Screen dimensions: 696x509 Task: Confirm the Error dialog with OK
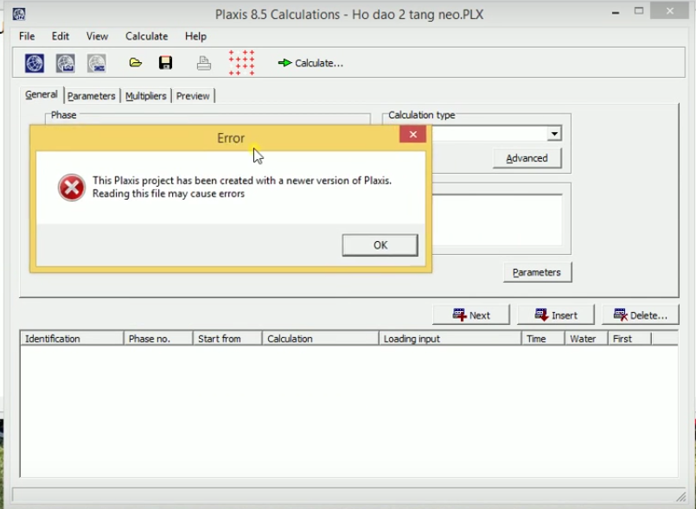(x=380, y=245)
